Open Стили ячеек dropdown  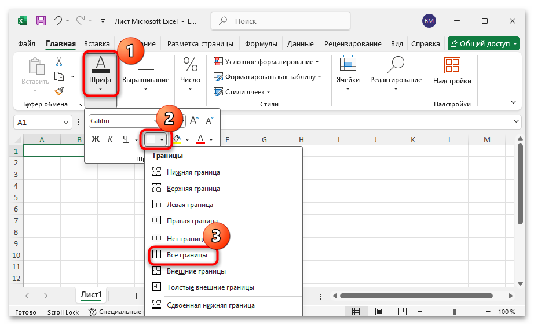[x=242, y=92]
